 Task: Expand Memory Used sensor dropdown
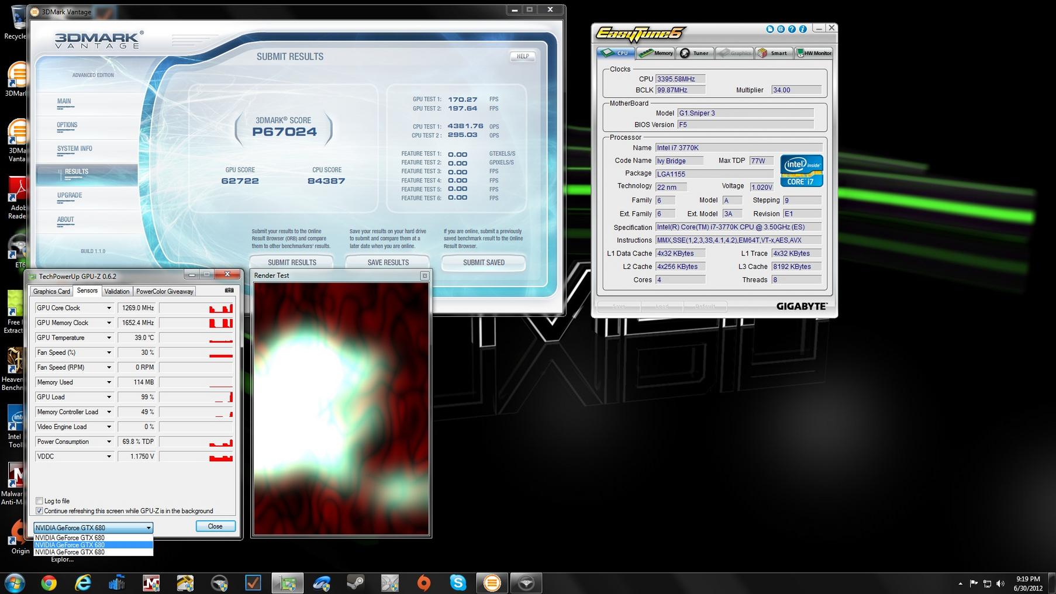[x=109, y=382]
